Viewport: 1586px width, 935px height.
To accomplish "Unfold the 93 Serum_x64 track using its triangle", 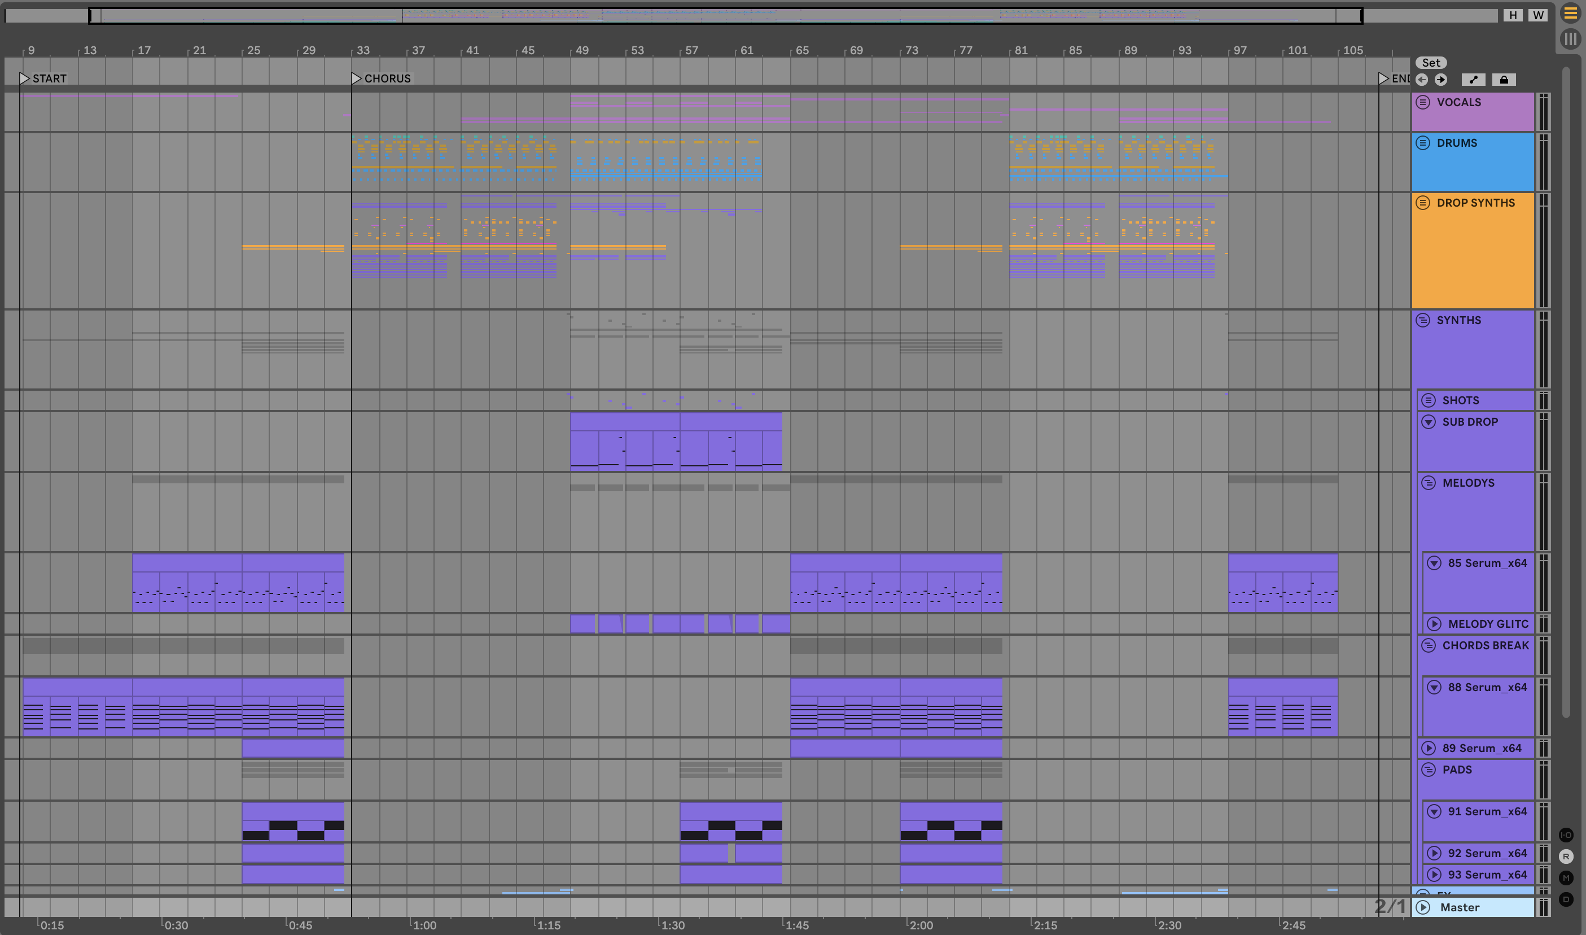I will click(1434, 875).
